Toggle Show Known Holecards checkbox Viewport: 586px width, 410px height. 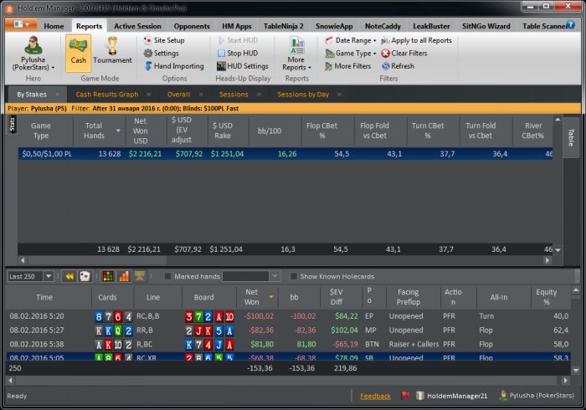294,276
